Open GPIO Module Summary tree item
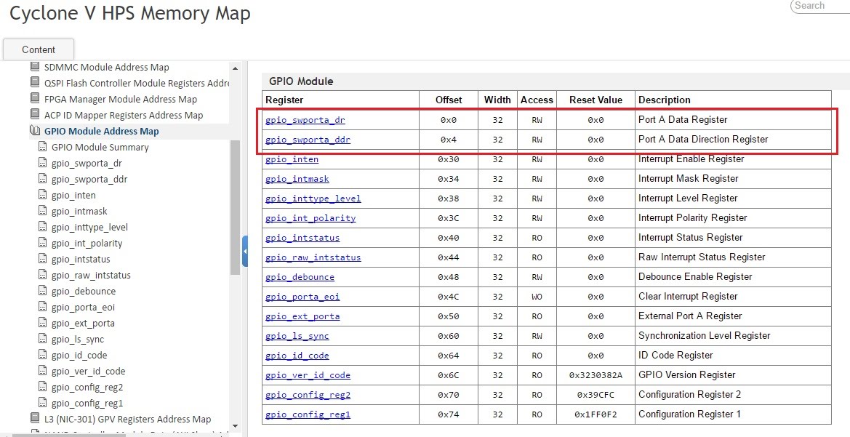Screen dimensions: 850x437 [100, 147]
